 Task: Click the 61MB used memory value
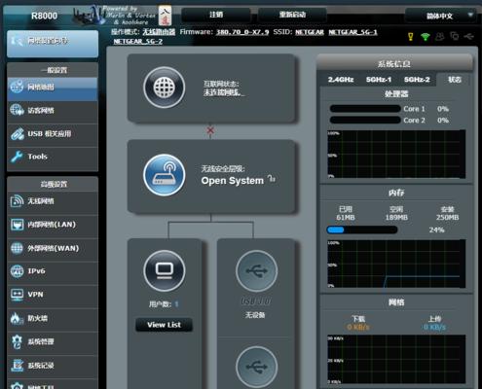(x=346, y=218)
